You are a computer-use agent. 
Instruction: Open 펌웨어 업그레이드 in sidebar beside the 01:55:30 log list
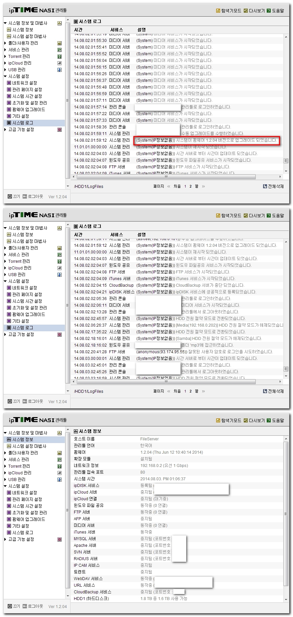point(29,109)
